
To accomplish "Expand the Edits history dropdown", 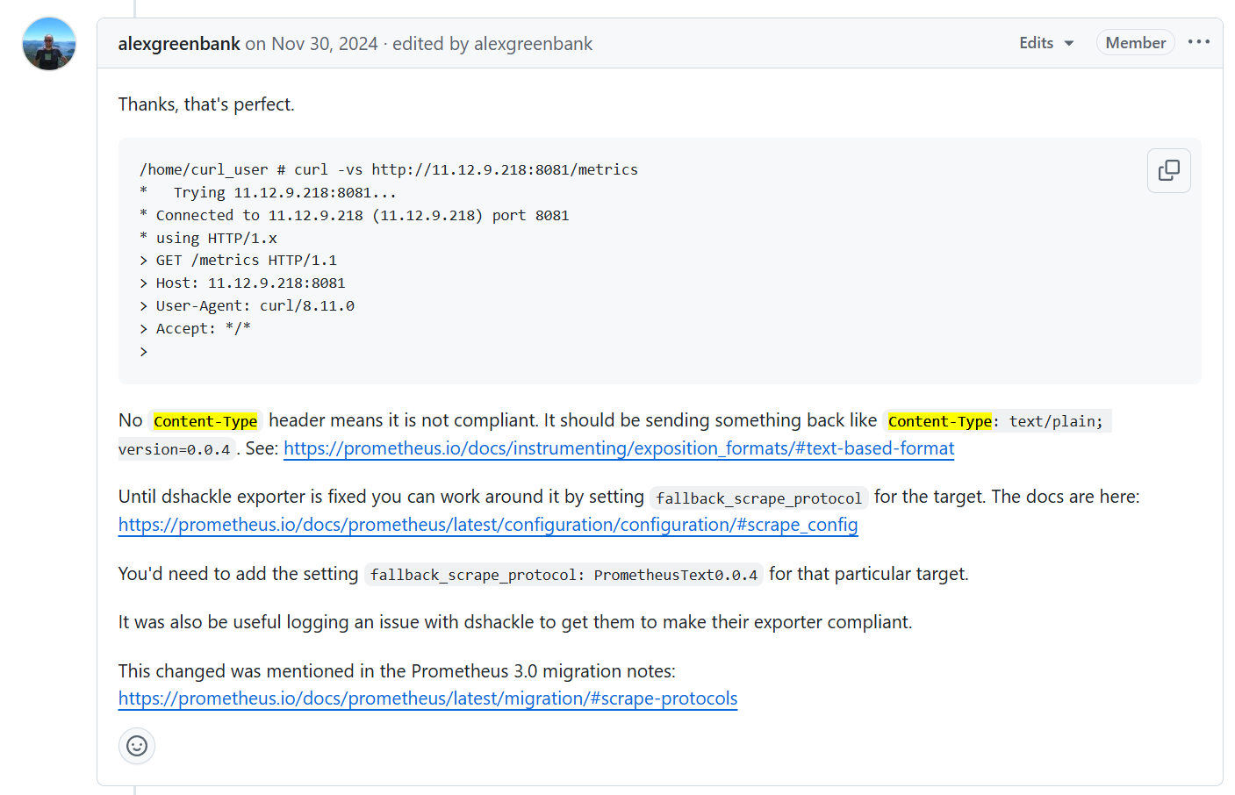I will coord(1046,43).
